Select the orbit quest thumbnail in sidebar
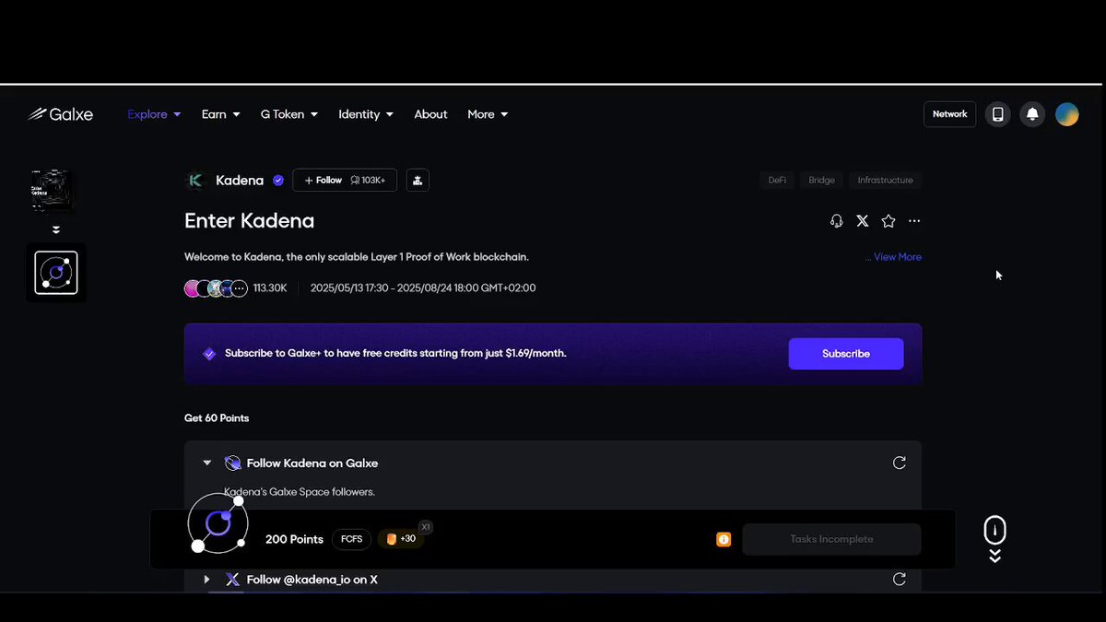The width and height of the screenshot is (1106, 622). coord(56,273)
